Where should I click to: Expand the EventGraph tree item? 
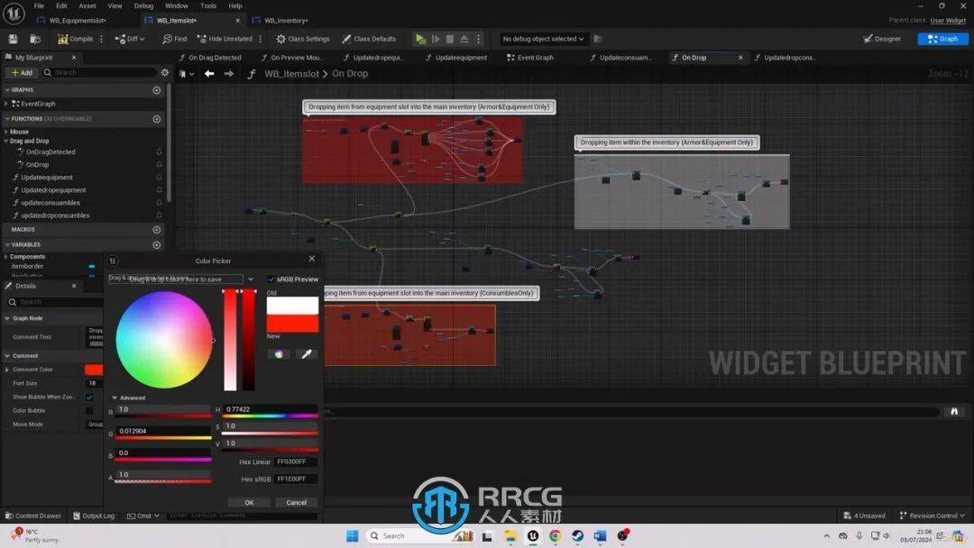click(x=6, y=104)
